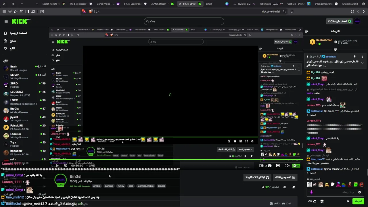Bookmark this page in address bar
Viewport: 368px width, 207px height.
click(292, 11)
